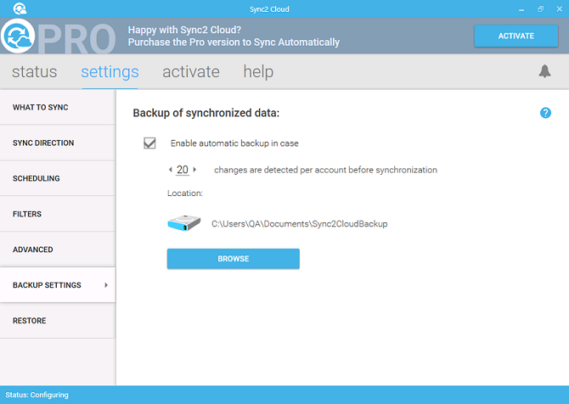Go to the help tab
This screenshot has width=569, height=404.
258,72
